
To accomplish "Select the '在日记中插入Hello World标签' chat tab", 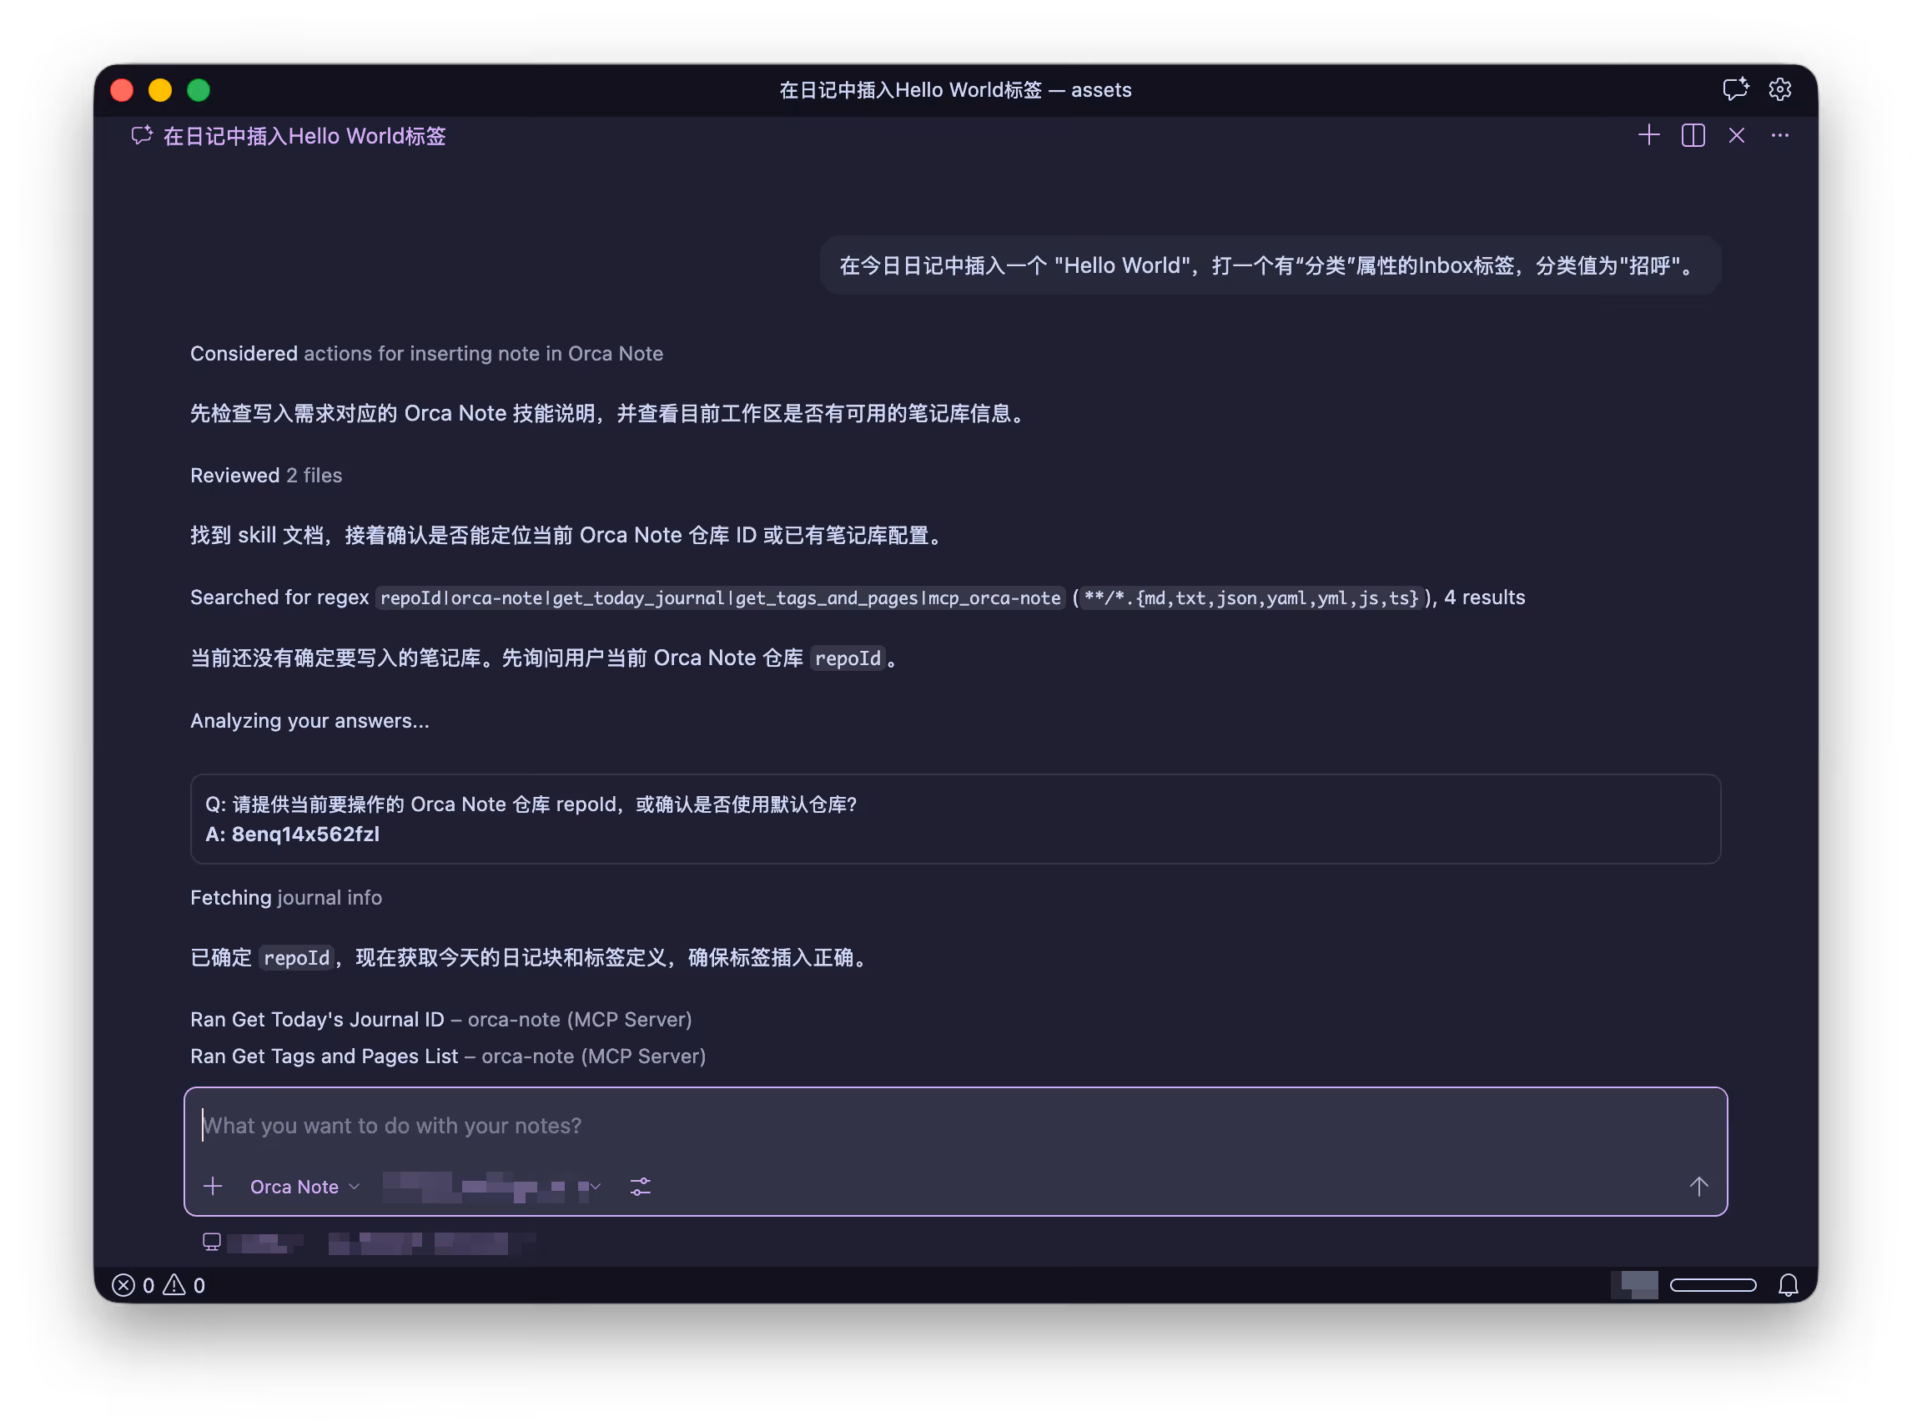I will [304, 137].
